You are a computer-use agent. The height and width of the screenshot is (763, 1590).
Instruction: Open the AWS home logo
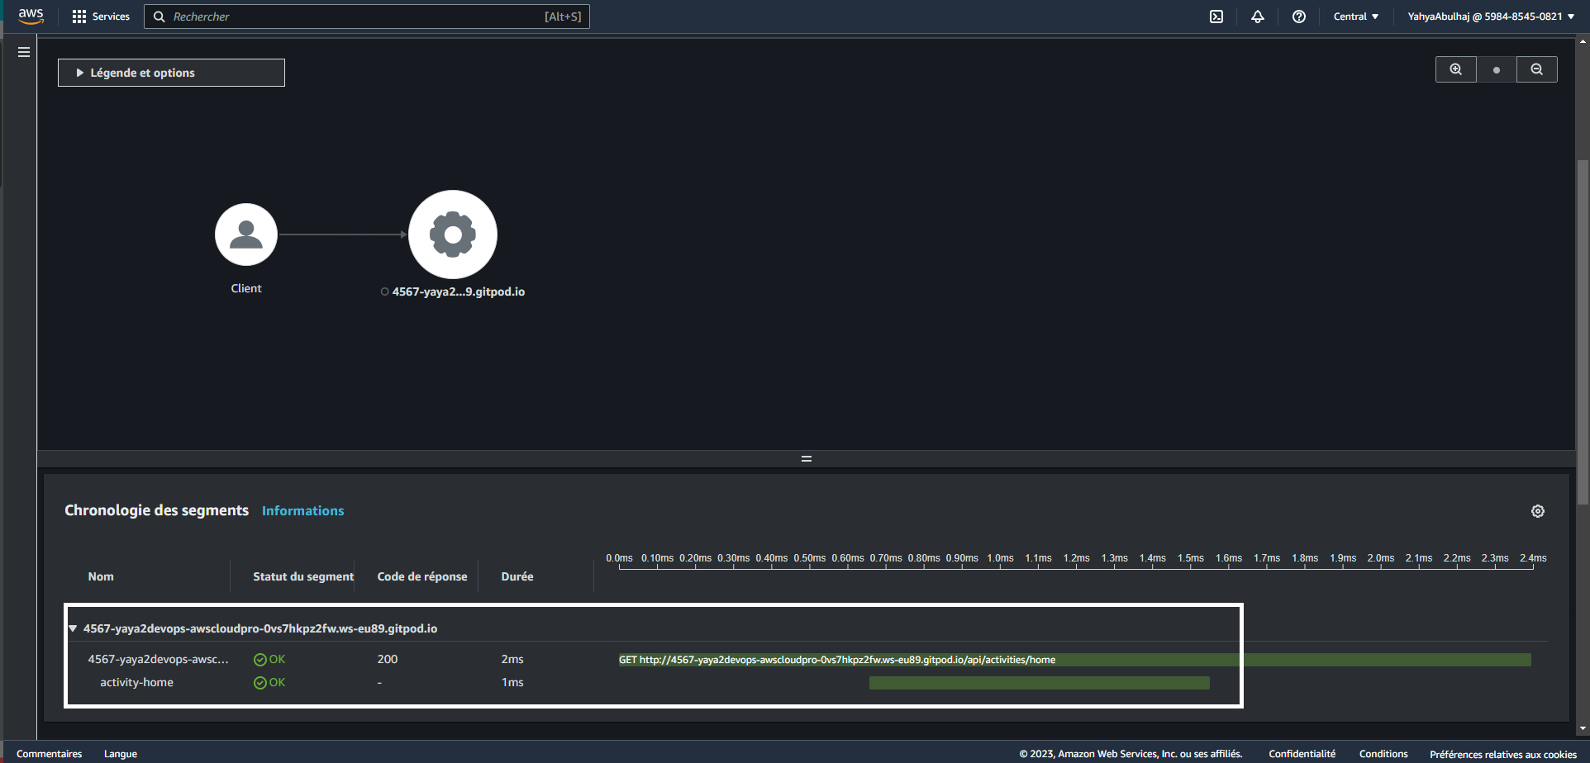31,17
